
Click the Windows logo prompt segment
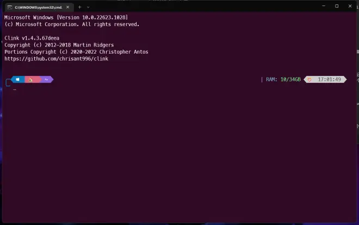pos(17,79)
